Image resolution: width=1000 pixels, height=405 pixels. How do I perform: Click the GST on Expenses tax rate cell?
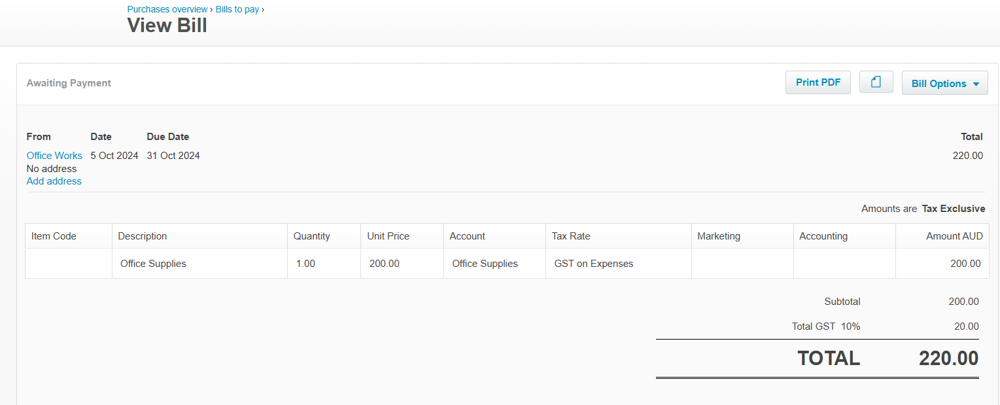point(593,264)
